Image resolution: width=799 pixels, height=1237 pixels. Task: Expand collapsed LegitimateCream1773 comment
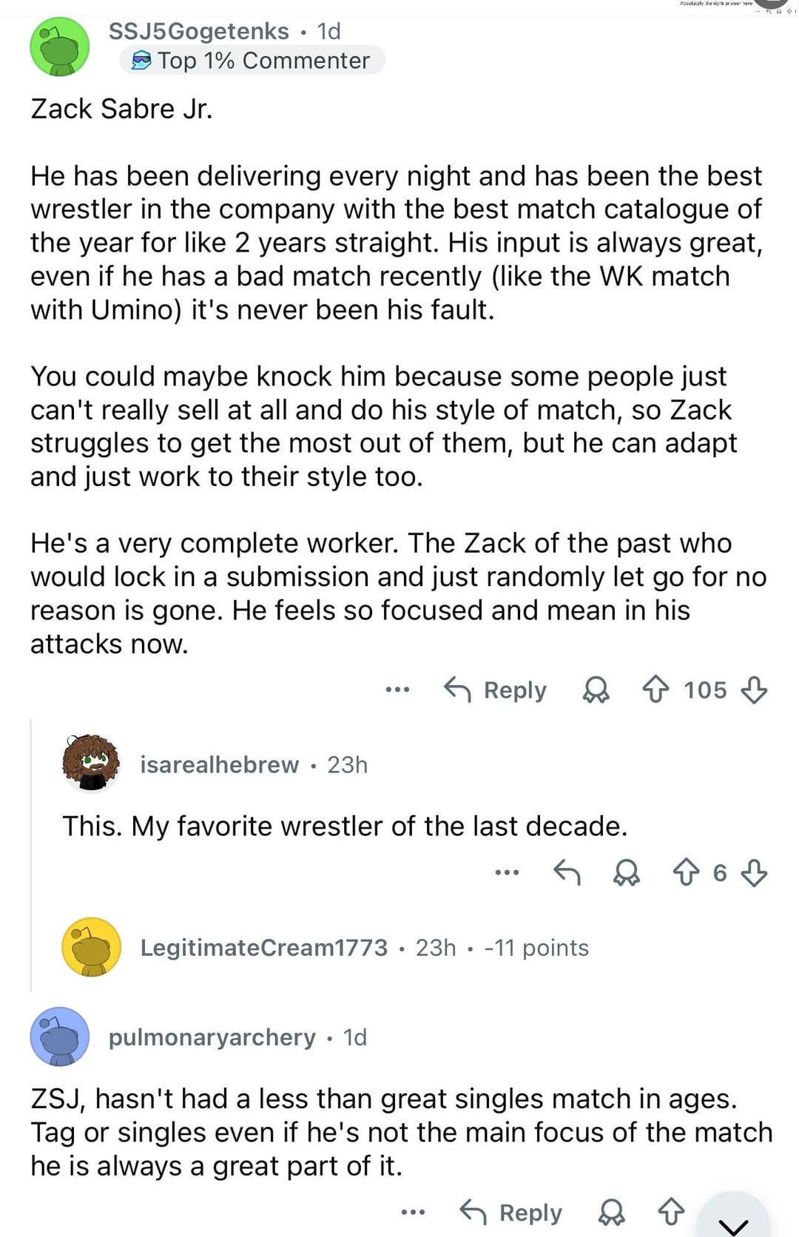(x=364, y=948)
